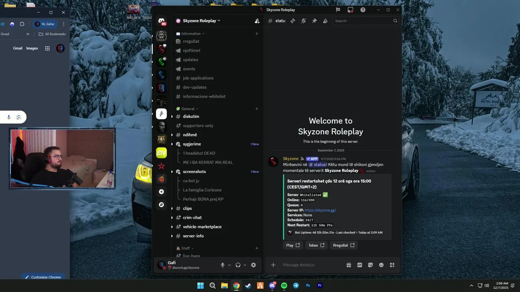The width and height of the screenshot is (520, 292).
Task: Create channel in General category plus
Action: (257, 109)
